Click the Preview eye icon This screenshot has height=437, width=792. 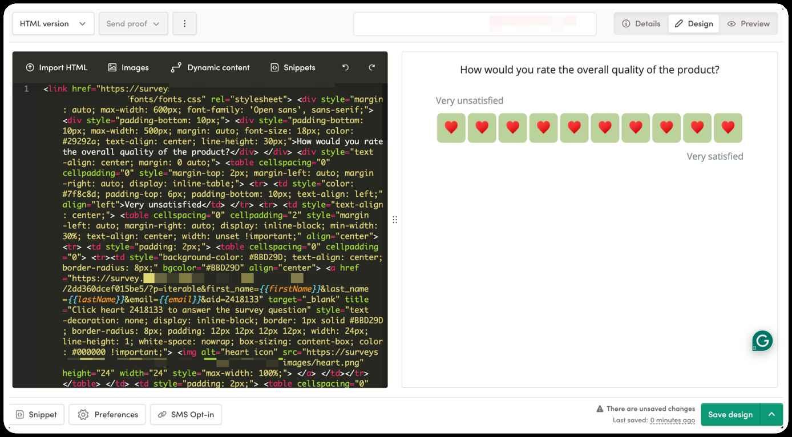coord(732,23)
